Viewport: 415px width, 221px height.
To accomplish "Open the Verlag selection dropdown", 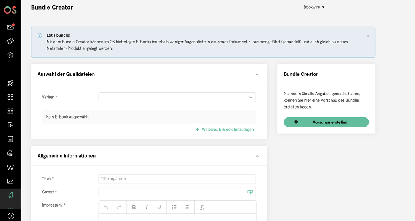I will click(177, 97).
